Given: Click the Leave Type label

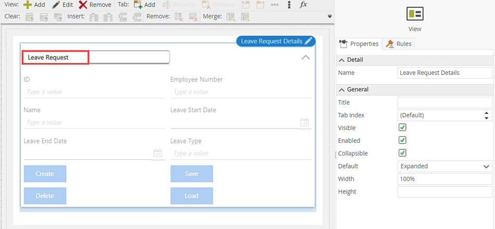Looking at the screenshot, I should (x=185, y=141).
